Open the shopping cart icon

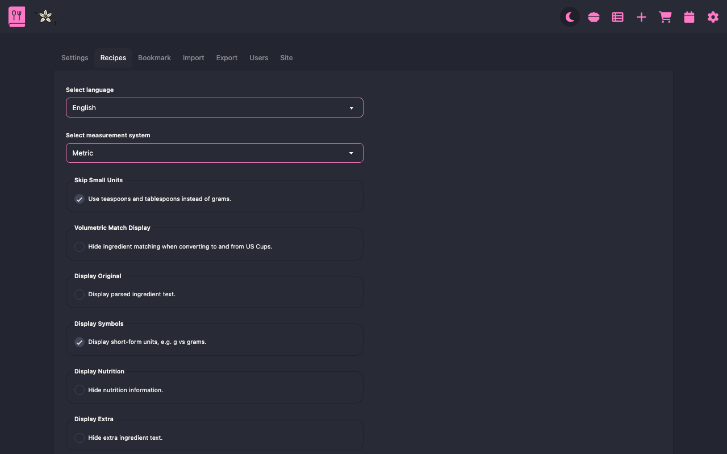pos(666,17)
